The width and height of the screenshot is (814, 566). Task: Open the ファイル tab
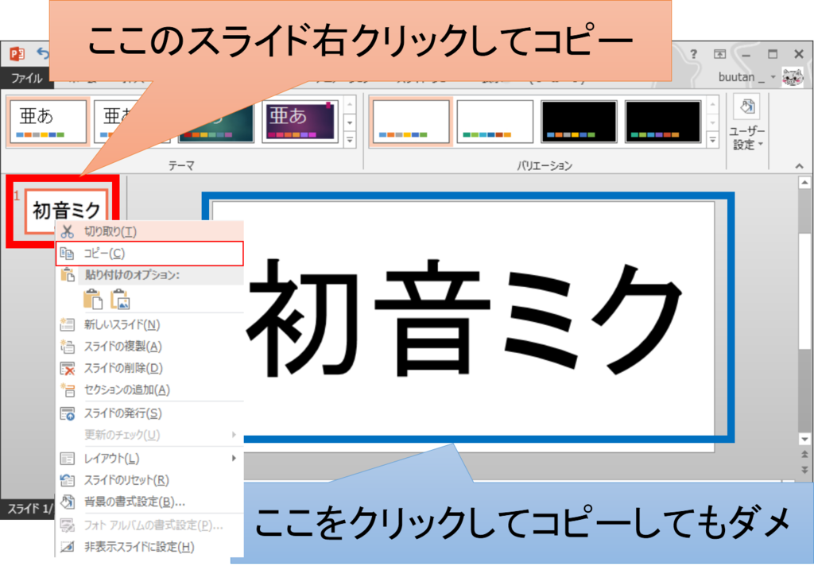(26, 78)
